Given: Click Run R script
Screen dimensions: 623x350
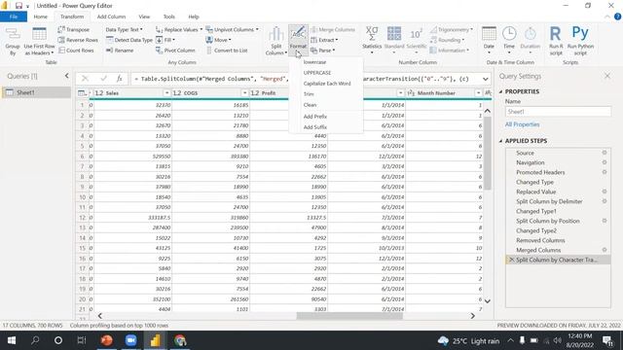Looking at the screenshot, I should pyautogui.click(x=556, y=41).
